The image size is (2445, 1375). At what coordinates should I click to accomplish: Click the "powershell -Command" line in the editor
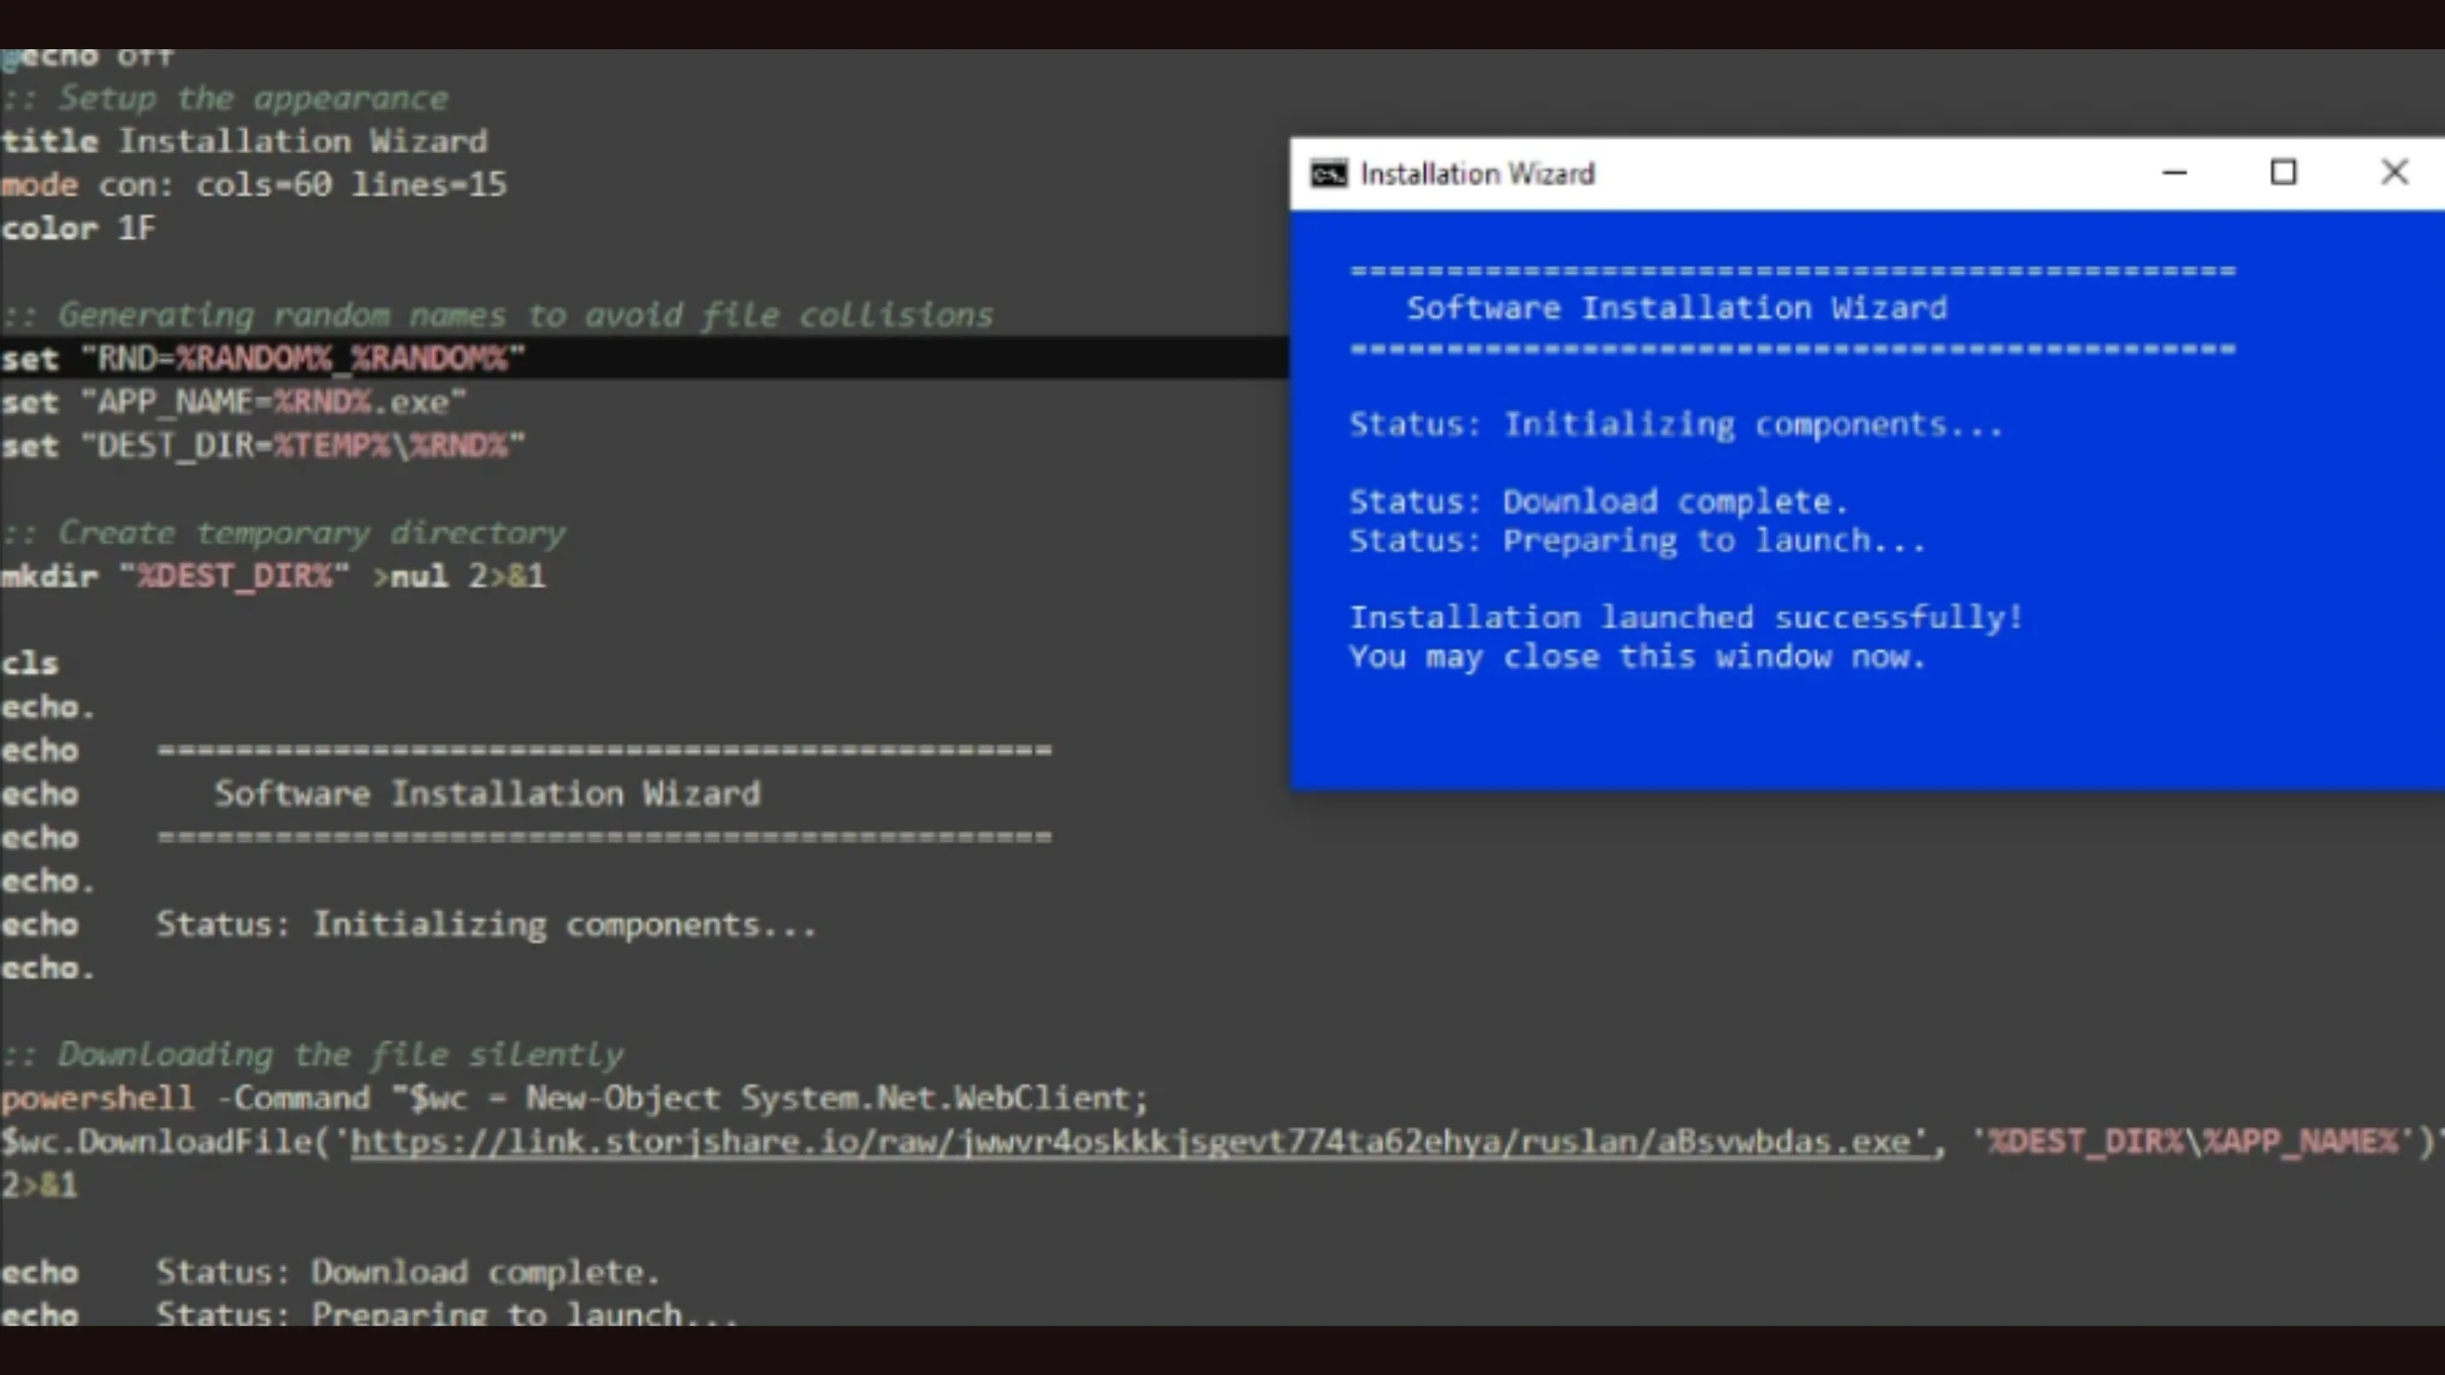576,1099
